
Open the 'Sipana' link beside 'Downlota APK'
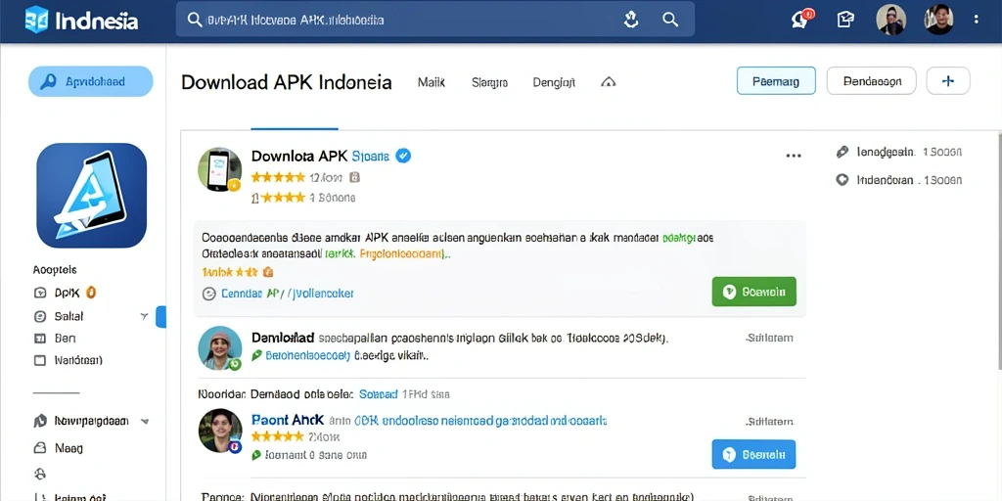[371, 156]
